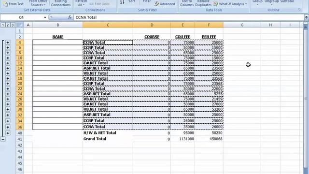The height and width of the screenshot is (174, 309).
Task: Expand the group at row 32
Action: [x=8, y=115]
